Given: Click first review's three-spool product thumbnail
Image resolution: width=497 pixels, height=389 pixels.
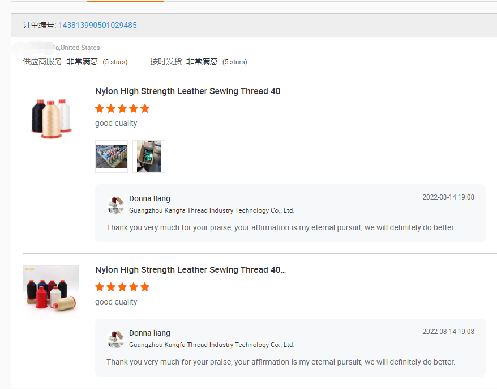Looking at the screenshot, I should coord(51,115).
